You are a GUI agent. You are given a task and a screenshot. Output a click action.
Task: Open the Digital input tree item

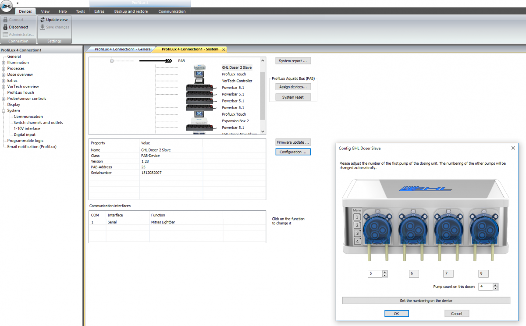[x=25, y=135]
